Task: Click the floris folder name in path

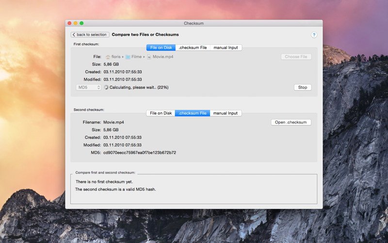Action: click(x=116, y=57)
